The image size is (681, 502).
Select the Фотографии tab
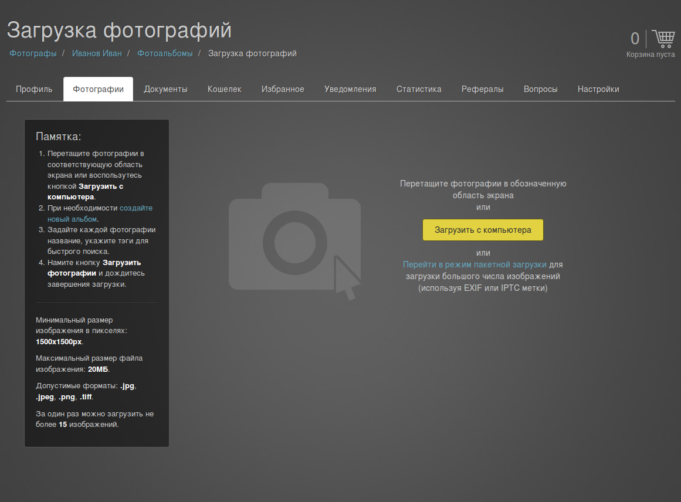(x=98, y=89)
